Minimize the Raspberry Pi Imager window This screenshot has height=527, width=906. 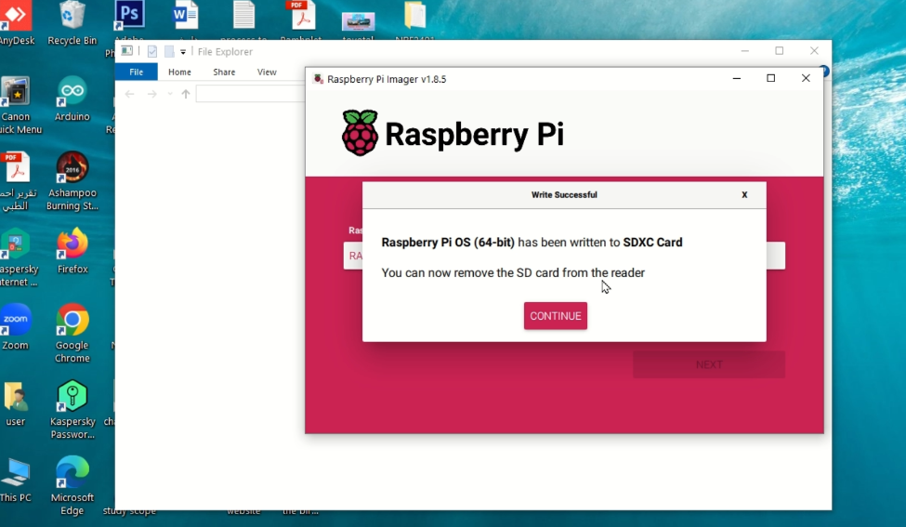pos(737,78)
